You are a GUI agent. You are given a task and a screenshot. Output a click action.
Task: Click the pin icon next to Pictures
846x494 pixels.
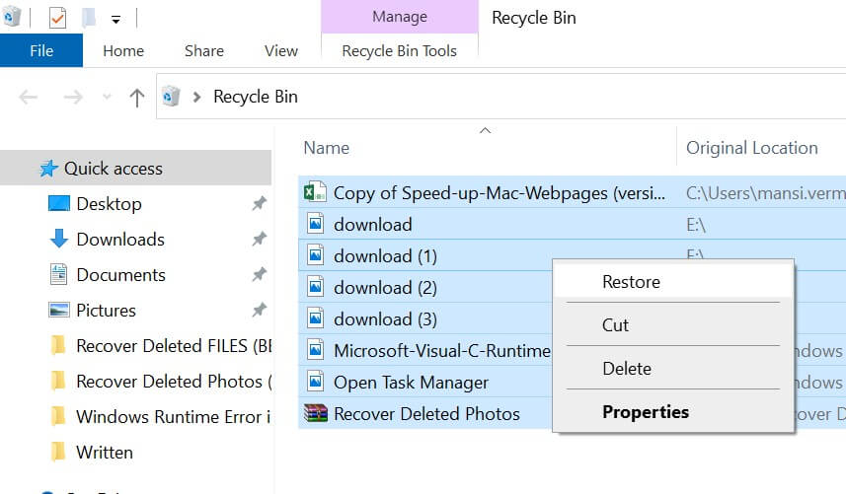[x=260, y=310]
